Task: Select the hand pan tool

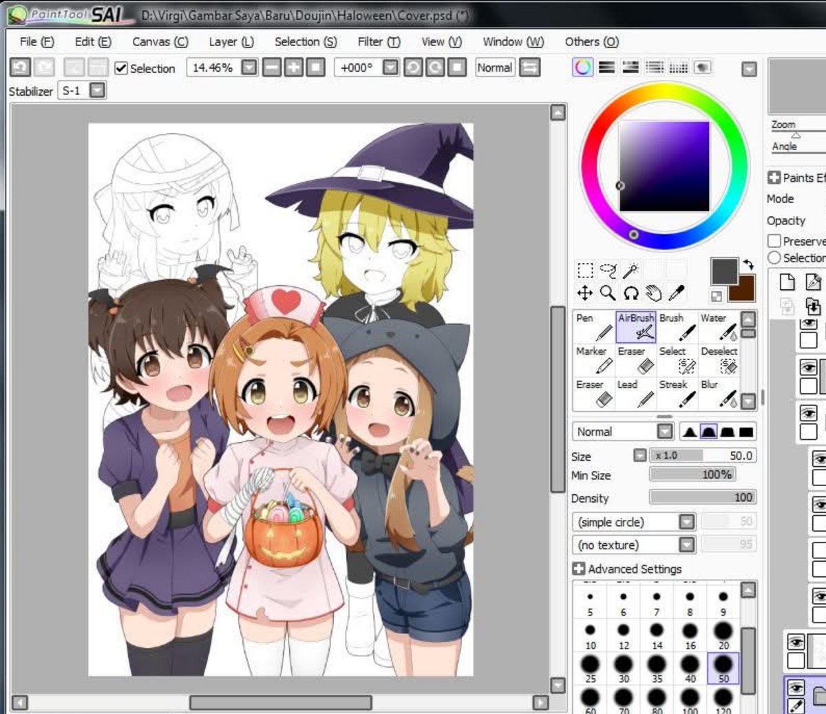Action: click(653, 293)
